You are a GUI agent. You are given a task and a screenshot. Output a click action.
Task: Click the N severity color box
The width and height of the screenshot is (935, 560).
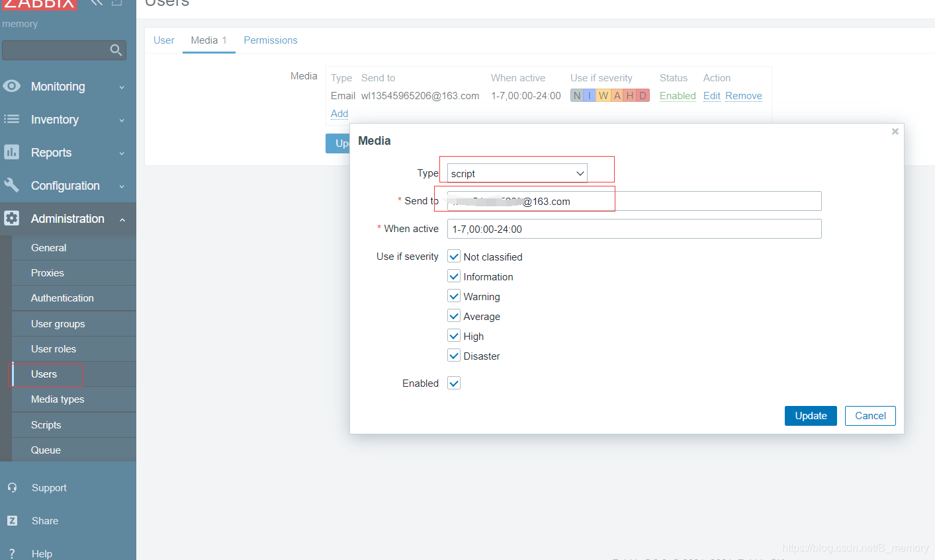(x=577, y=96)
